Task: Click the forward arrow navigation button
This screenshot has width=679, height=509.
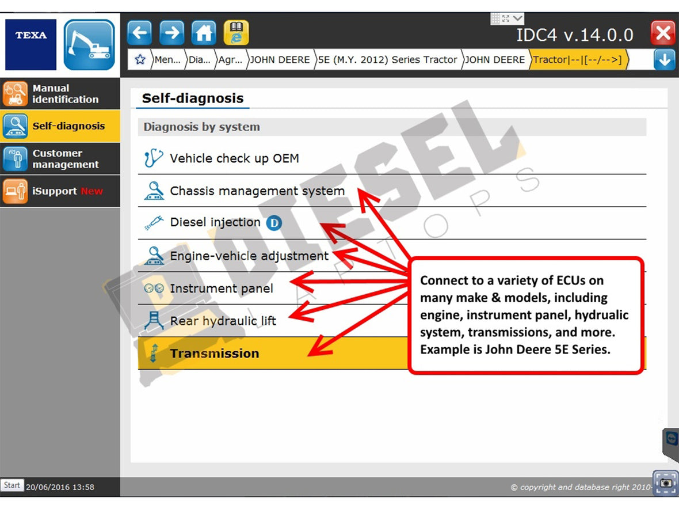Action: [171, 33]
